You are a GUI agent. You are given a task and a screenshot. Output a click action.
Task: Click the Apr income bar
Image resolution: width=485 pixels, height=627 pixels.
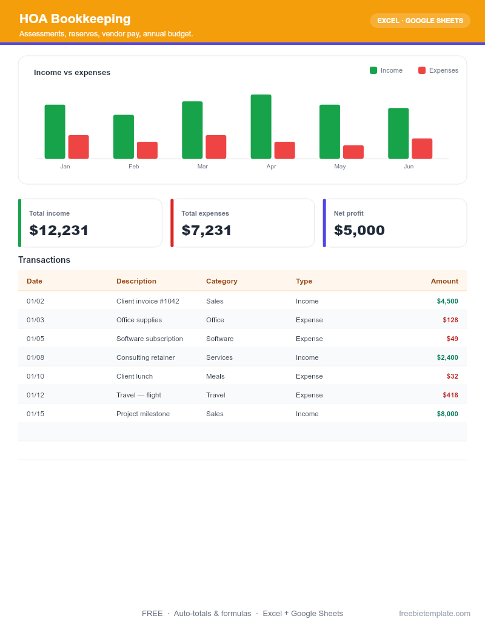point(261,127)
